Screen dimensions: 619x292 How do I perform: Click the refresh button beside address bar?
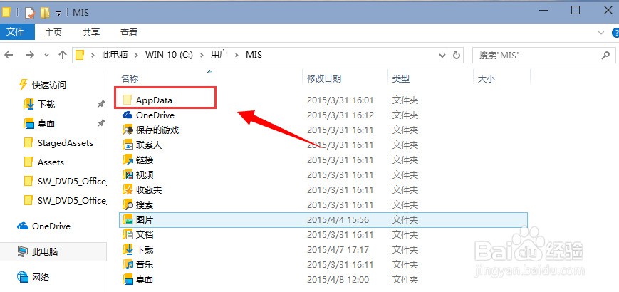457,55
